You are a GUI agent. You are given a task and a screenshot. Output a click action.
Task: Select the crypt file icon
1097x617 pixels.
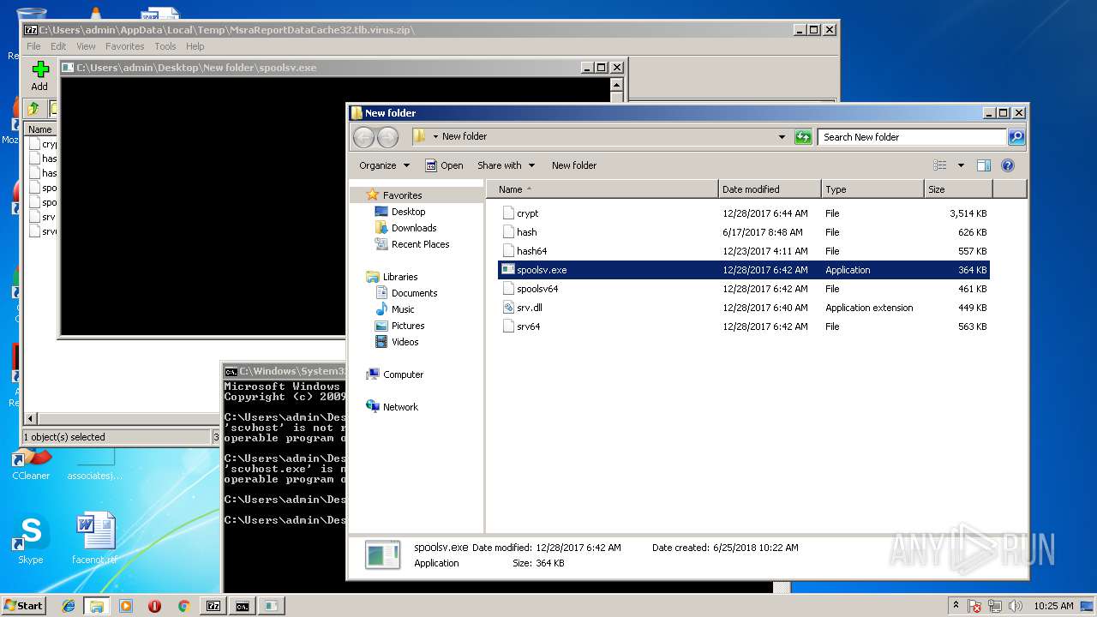pos(508,213)
